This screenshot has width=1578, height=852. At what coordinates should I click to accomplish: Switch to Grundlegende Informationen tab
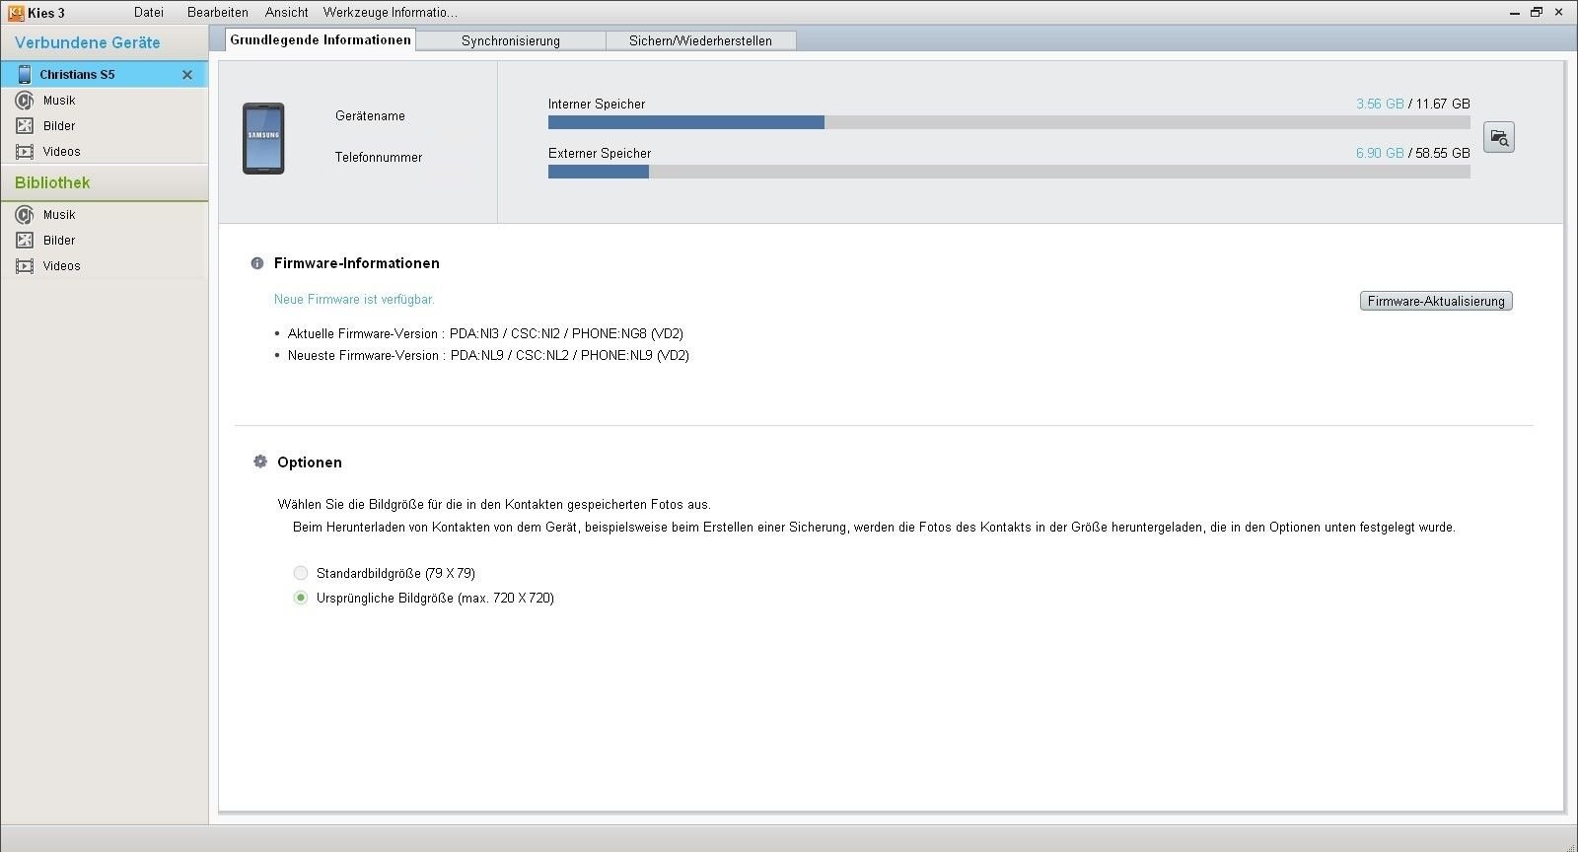coord(321,40)
